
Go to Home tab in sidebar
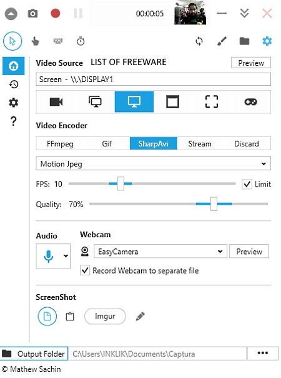pos(14,66)
